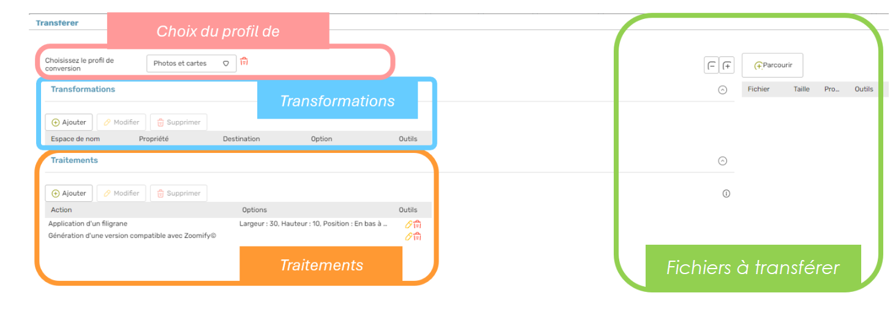Open the Photos et cartes profile dropdown
The image size is (890, 312).
pyautogui.click(x=191, y=64)
